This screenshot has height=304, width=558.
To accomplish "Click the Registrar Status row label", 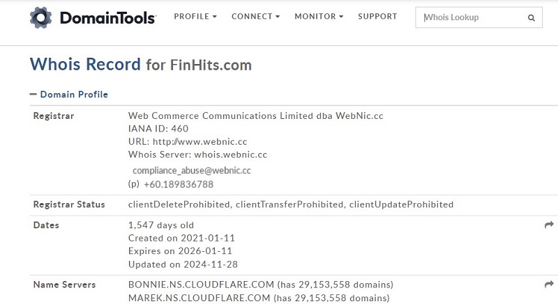I will pos(69,205).
